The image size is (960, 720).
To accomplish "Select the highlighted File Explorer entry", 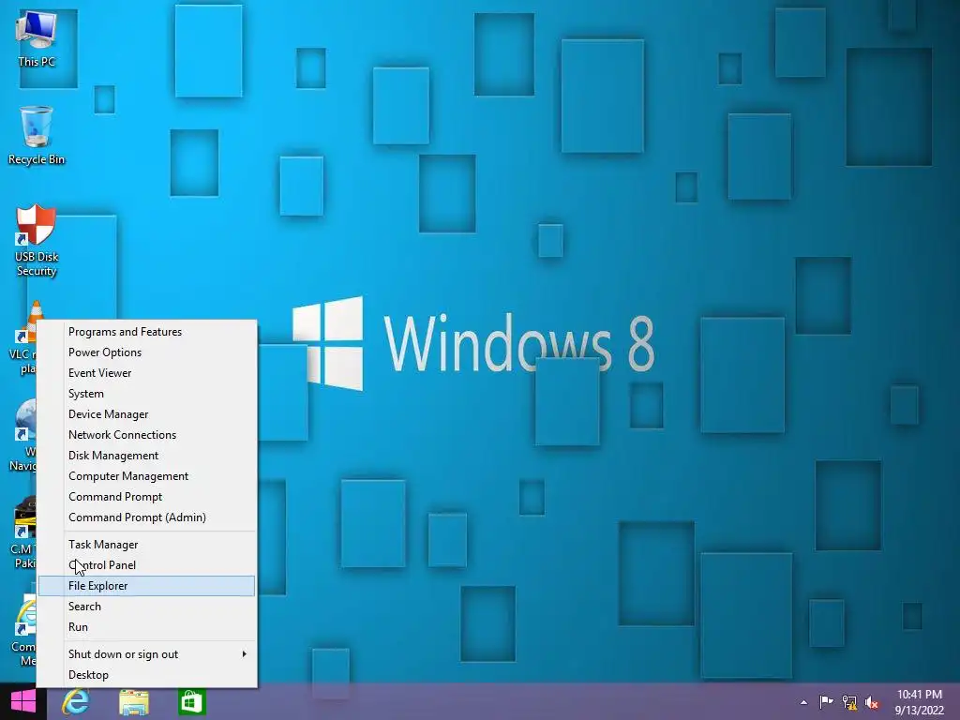I will click(147, 586).
